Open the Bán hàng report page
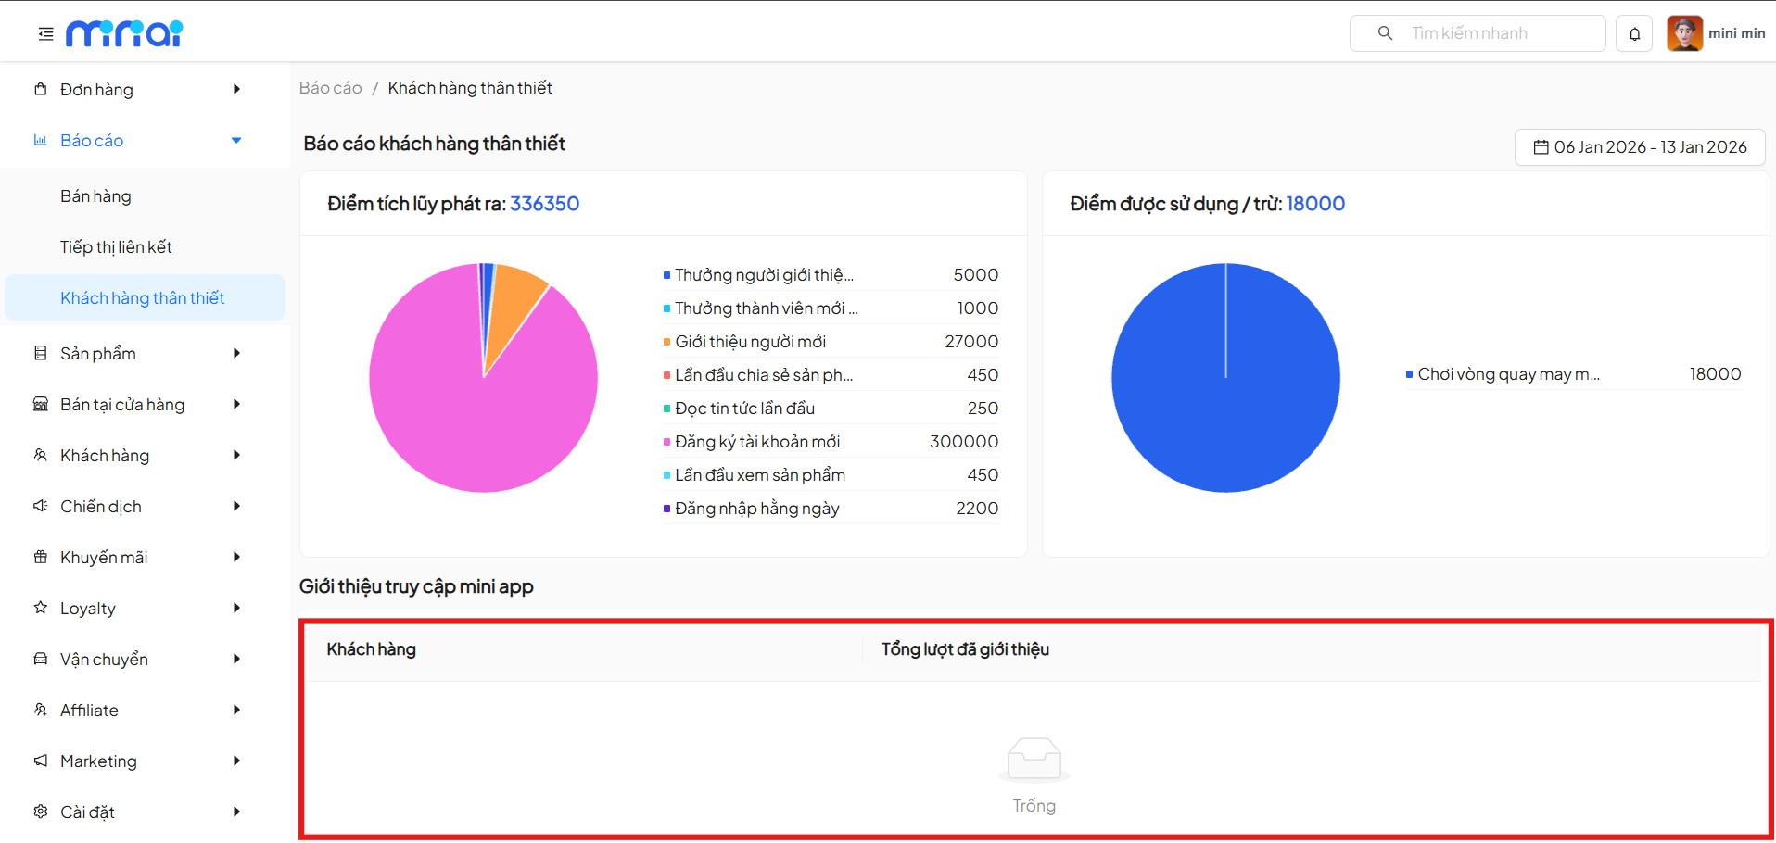Image resolution: width=1776 pixels, height=843 pixels. click(x=96, y=196)
